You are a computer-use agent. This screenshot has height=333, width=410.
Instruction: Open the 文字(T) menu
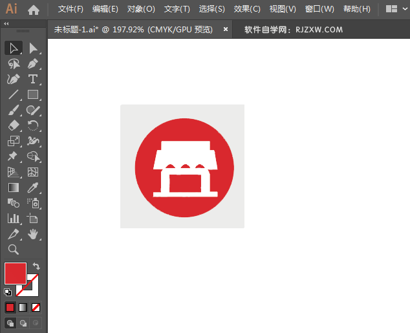[177, 9]
